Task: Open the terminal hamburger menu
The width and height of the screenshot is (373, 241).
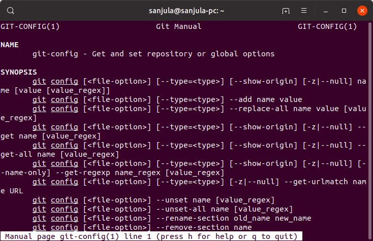Action: click(x=304, y=11)
